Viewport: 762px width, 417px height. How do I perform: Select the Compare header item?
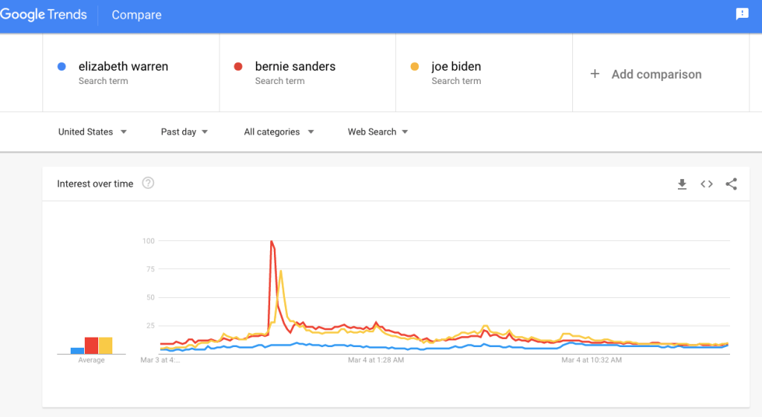[136, 15]
